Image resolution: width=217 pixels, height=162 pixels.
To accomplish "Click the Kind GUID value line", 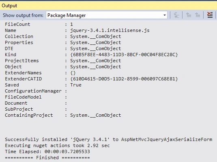I will (x=91, y=55).
